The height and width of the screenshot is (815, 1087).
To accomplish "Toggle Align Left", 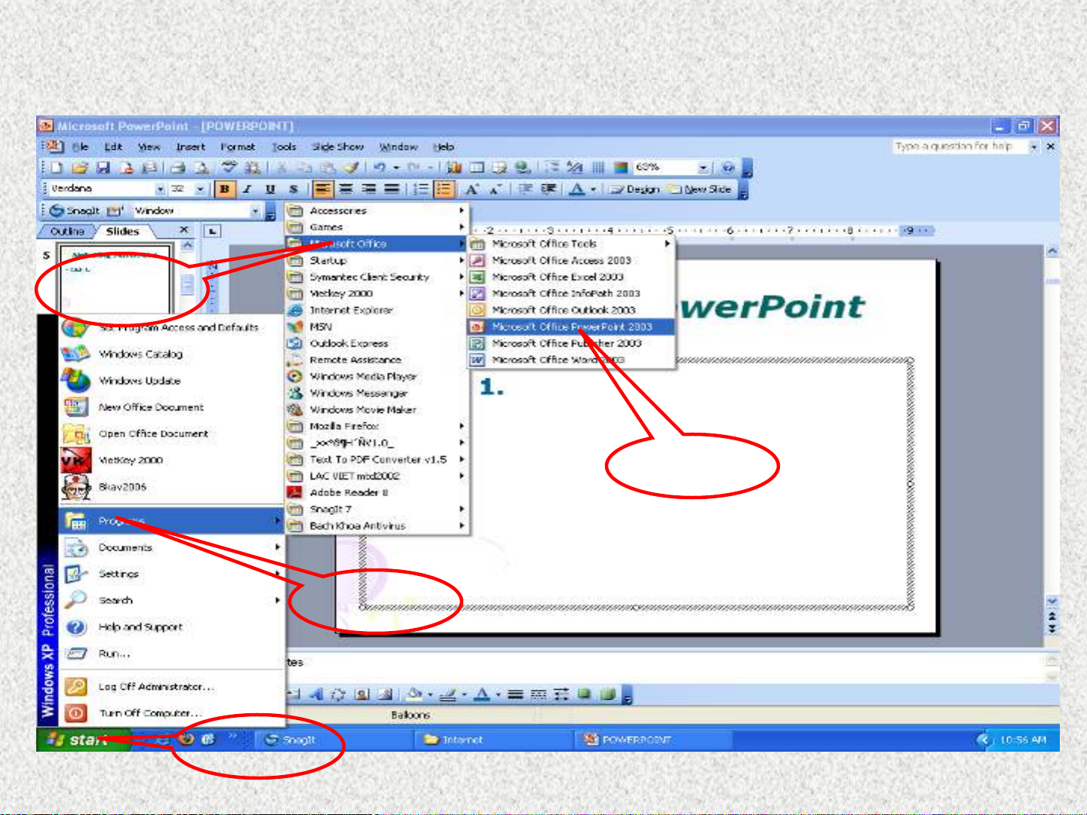I will coord(322,189).
